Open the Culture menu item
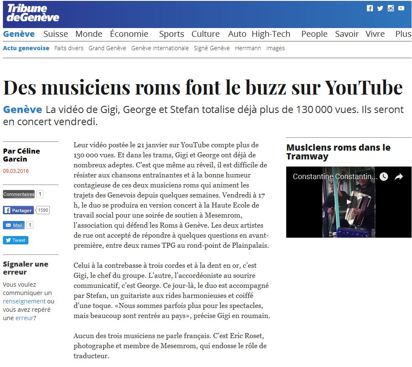This screenshot has width=412, height=367. click(x=205, y=34)
